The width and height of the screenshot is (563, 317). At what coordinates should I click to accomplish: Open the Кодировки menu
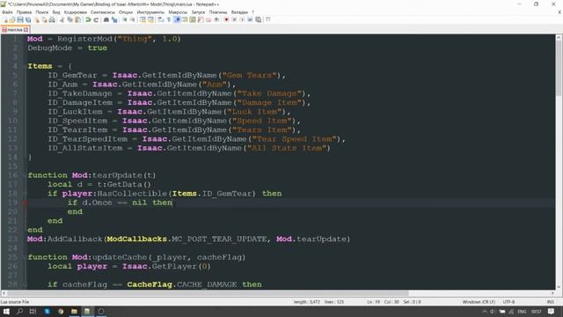coord(76,11)
